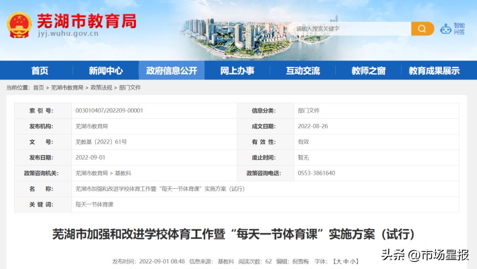The height and width of the screenshot is (269, 477).
Task: Go to 首页 from the top navigation
Action: (x=41, y=71)
